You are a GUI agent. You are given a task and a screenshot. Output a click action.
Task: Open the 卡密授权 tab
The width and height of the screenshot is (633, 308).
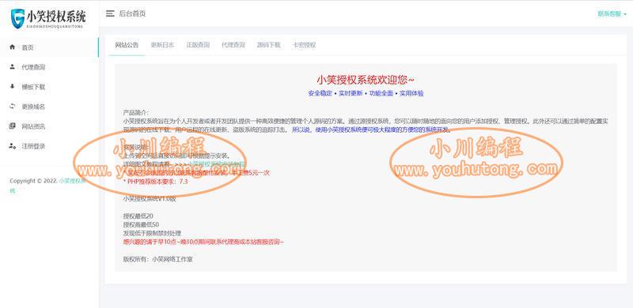point(304,45)
